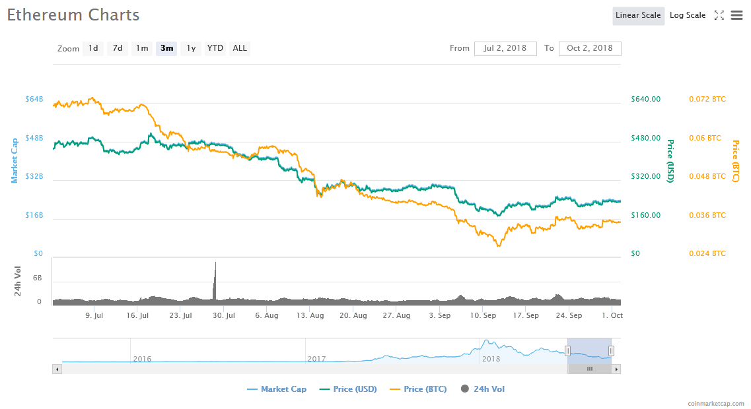This screenshot has width=751, height=409.
Task: Click the volume spike bar near 30. Jul
Action: point(215,282)
